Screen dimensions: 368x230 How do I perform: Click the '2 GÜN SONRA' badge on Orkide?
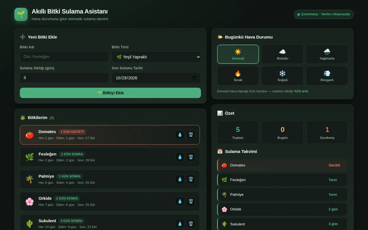click(67, 198)
